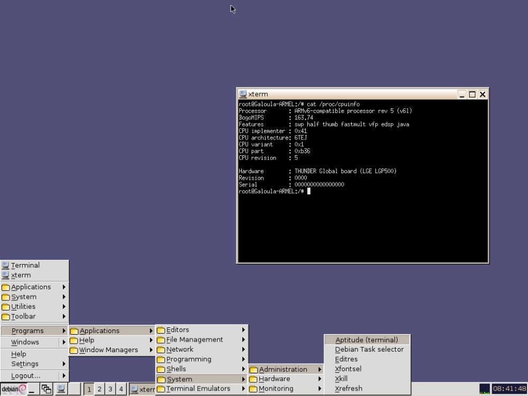
Task: Click the Features line in xterm
Action: [324, 124]
